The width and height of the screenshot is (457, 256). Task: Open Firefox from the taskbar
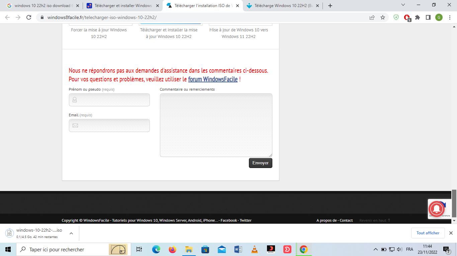tap(172, 249)
